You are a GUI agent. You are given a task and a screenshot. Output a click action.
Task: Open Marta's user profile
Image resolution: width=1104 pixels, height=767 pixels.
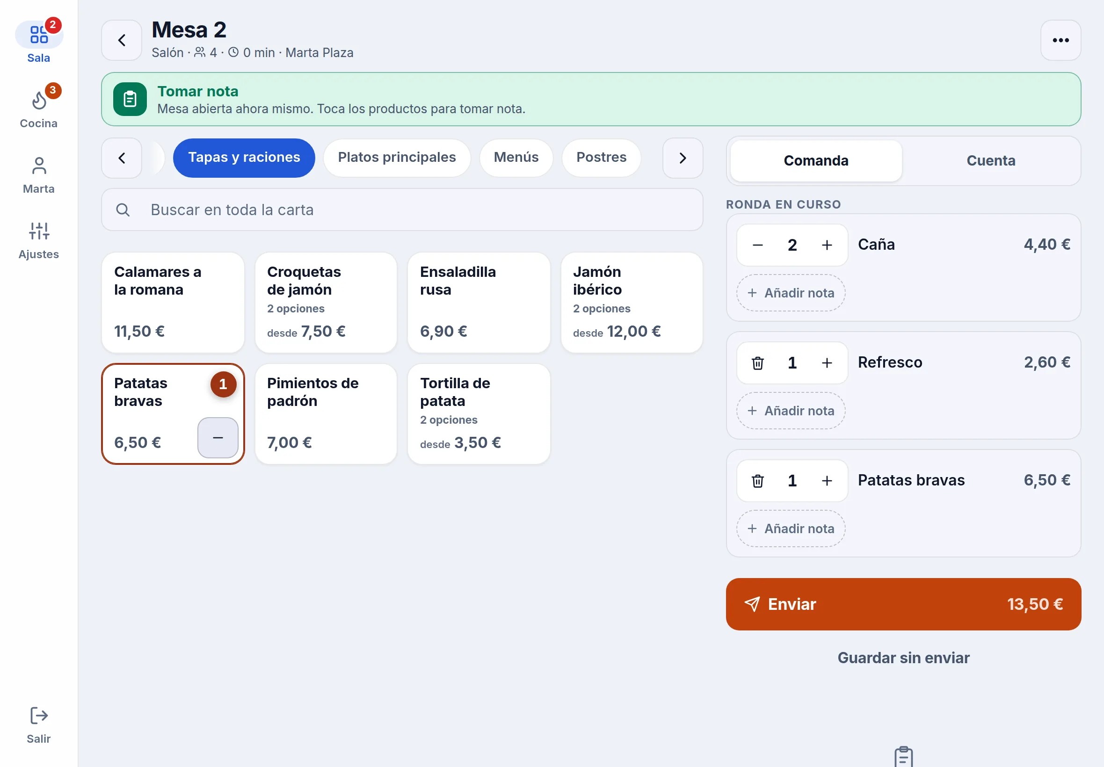(x=38, y=175)
